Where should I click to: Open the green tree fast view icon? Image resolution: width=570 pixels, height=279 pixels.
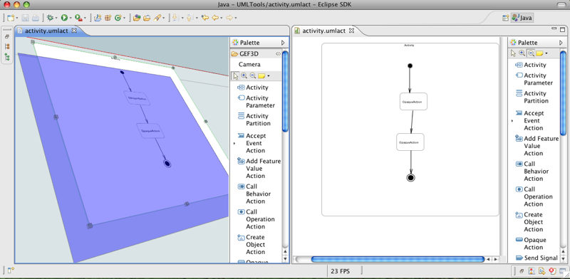coord(7,57)
